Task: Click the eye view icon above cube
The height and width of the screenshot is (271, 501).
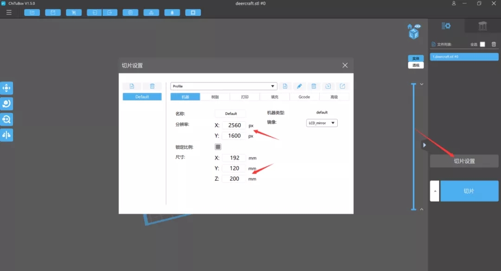Action: pos(417,26)
